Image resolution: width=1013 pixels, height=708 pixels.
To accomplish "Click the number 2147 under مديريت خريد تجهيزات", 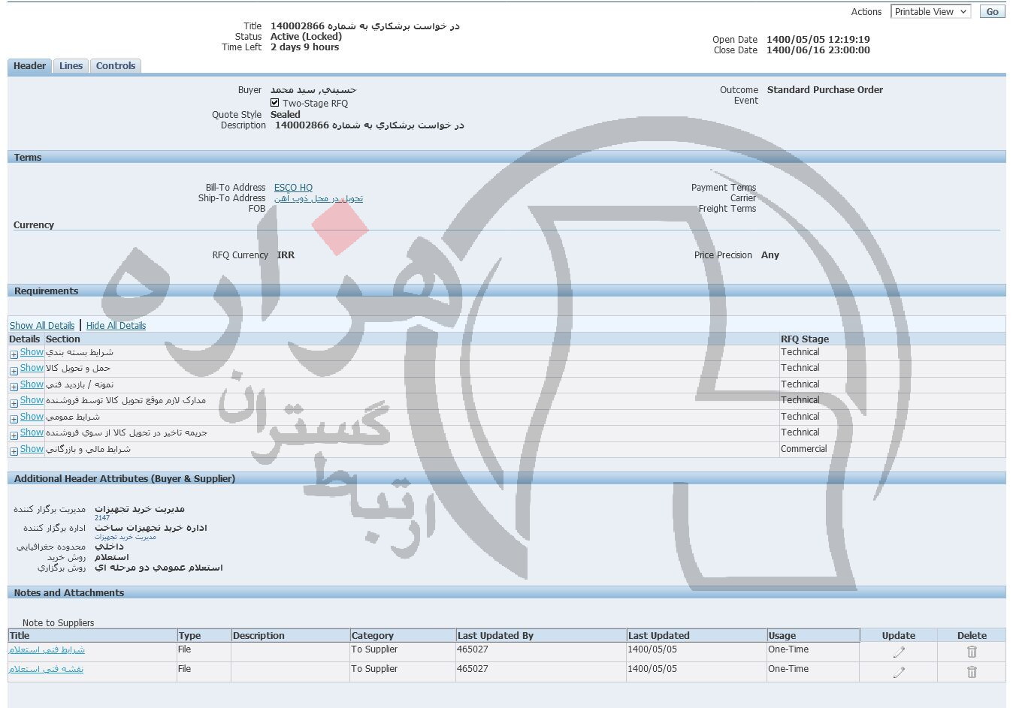I will 102,518.
